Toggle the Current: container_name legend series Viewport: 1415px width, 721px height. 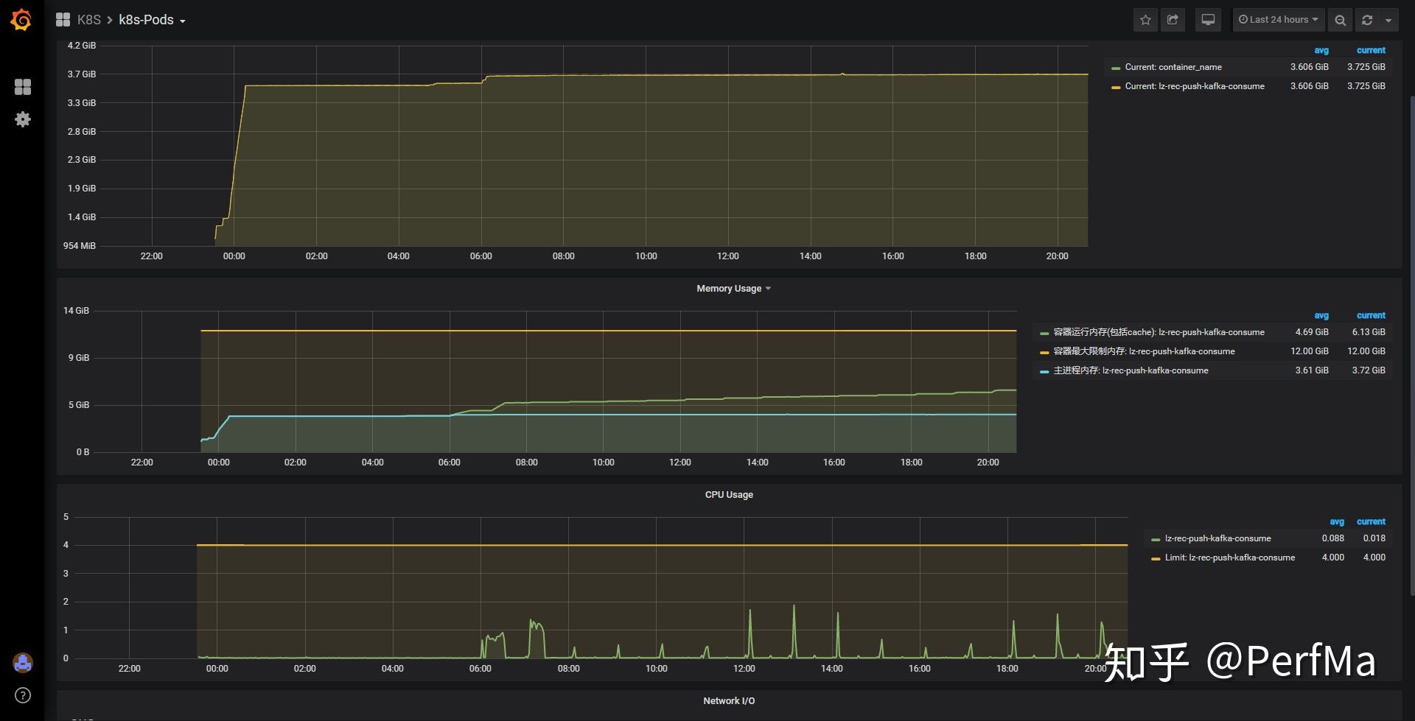[x=1173, y=67]
